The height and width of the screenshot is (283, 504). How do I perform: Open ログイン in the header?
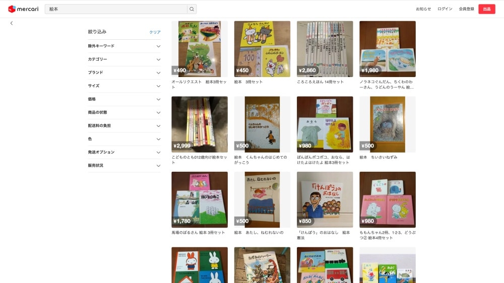(x=445, y=9)
